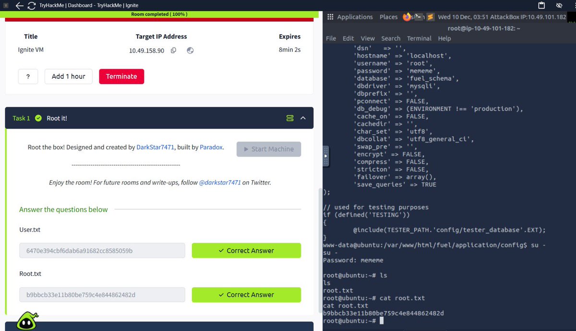
Task: Click the terminal title root@ip-10-49-101-182
Action: [x=484, y=28]
